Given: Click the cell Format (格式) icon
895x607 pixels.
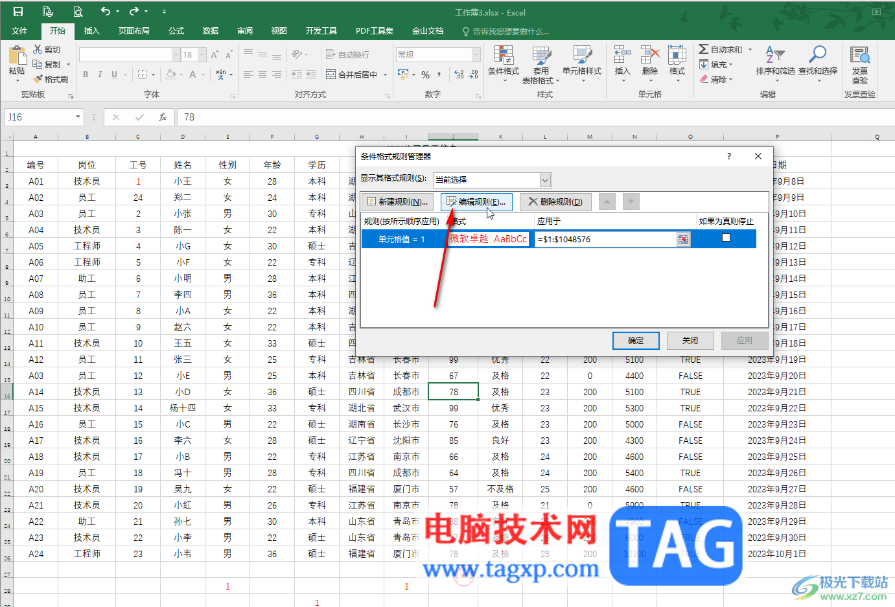Looking at the screenshot, I should point(677,55).
